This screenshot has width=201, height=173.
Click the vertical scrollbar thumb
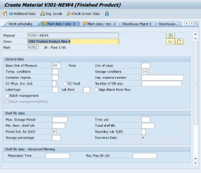click(196, 83)
